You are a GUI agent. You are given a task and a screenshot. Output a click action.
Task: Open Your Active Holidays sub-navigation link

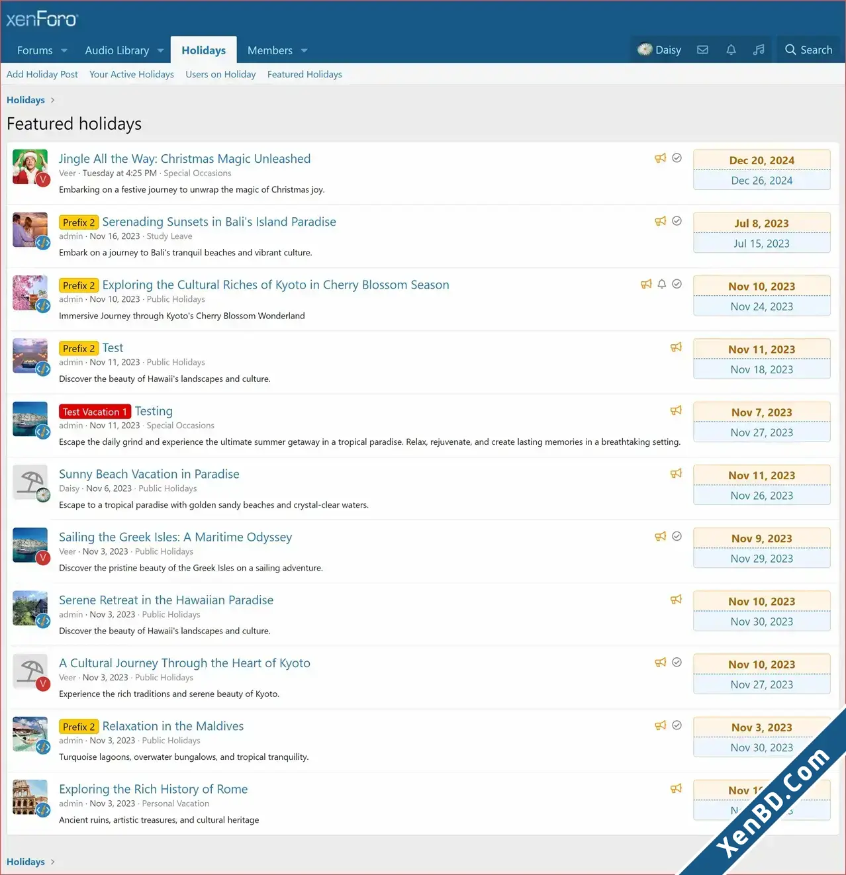point(132,74)
